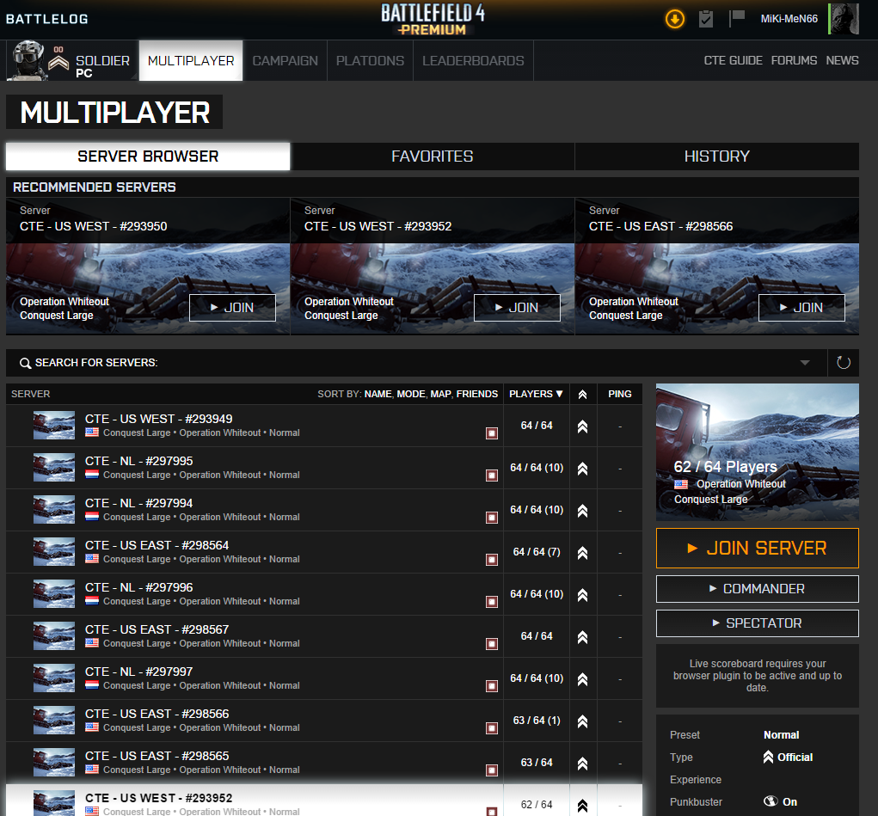
Task: Sort servers by official rank chevron column
Action: click(582, 395)
